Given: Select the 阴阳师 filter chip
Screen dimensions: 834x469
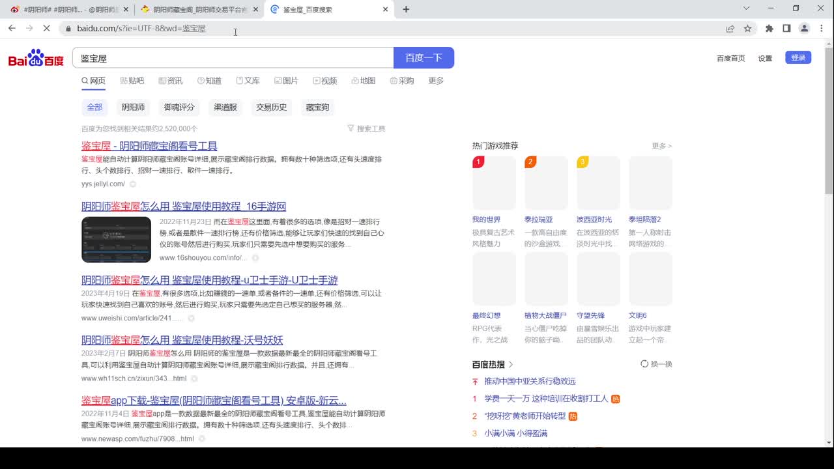Looking at the screenshot, I should [x=133, y=107].
